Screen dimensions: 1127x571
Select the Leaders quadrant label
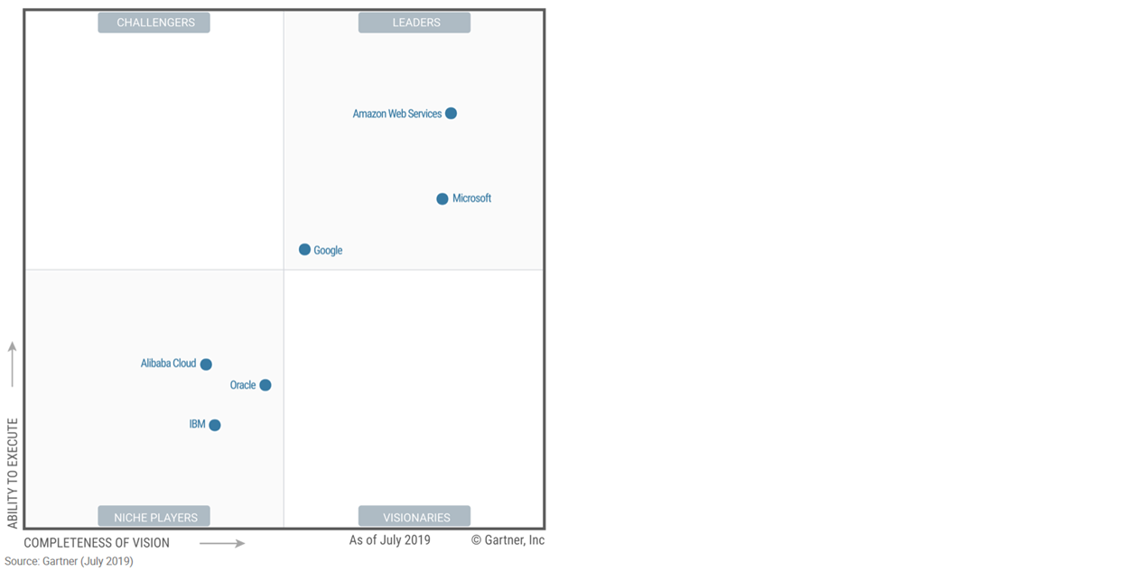414,23
